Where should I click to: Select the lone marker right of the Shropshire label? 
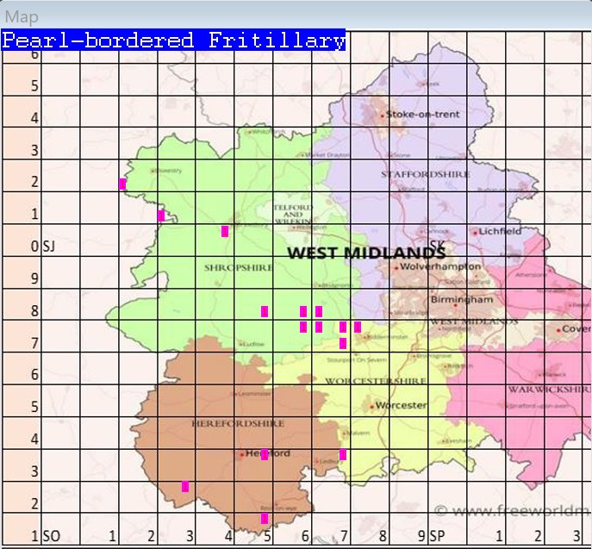click(265, 311)
